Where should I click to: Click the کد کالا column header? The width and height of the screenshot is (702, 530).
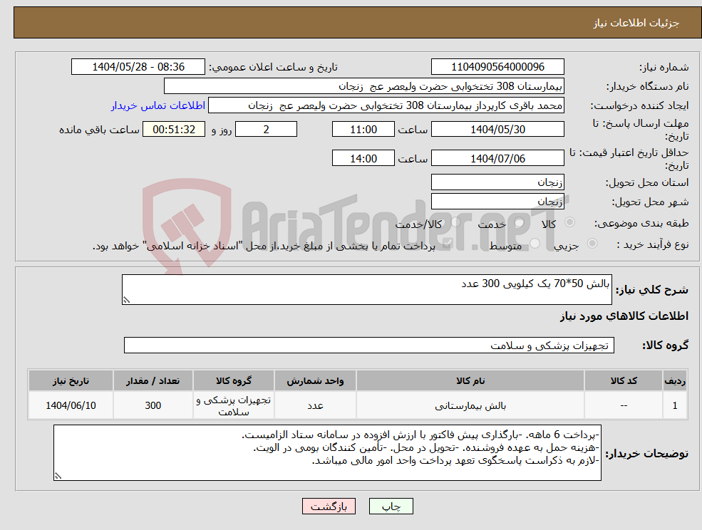point(624,380)
